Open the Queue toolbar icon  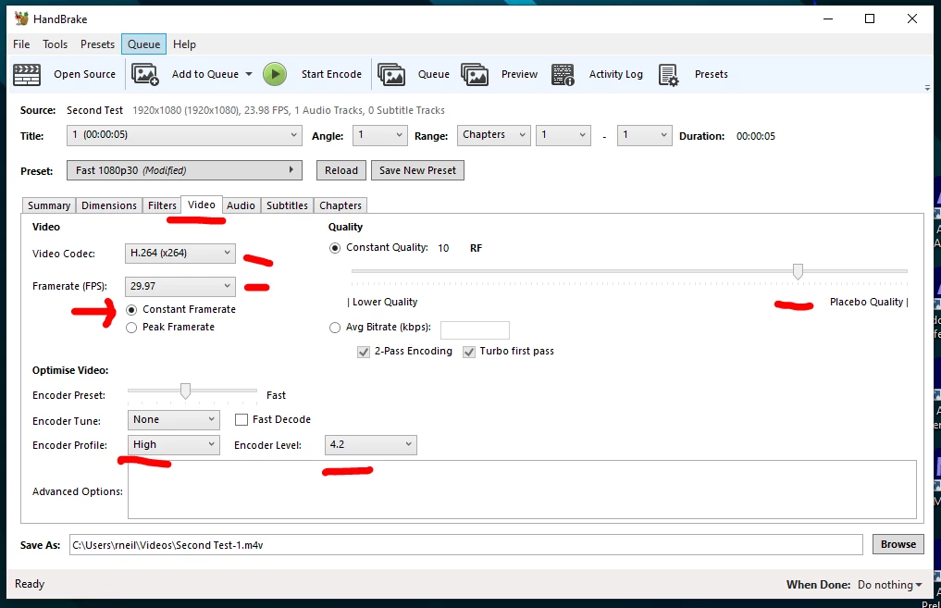[x=390, y=74]
